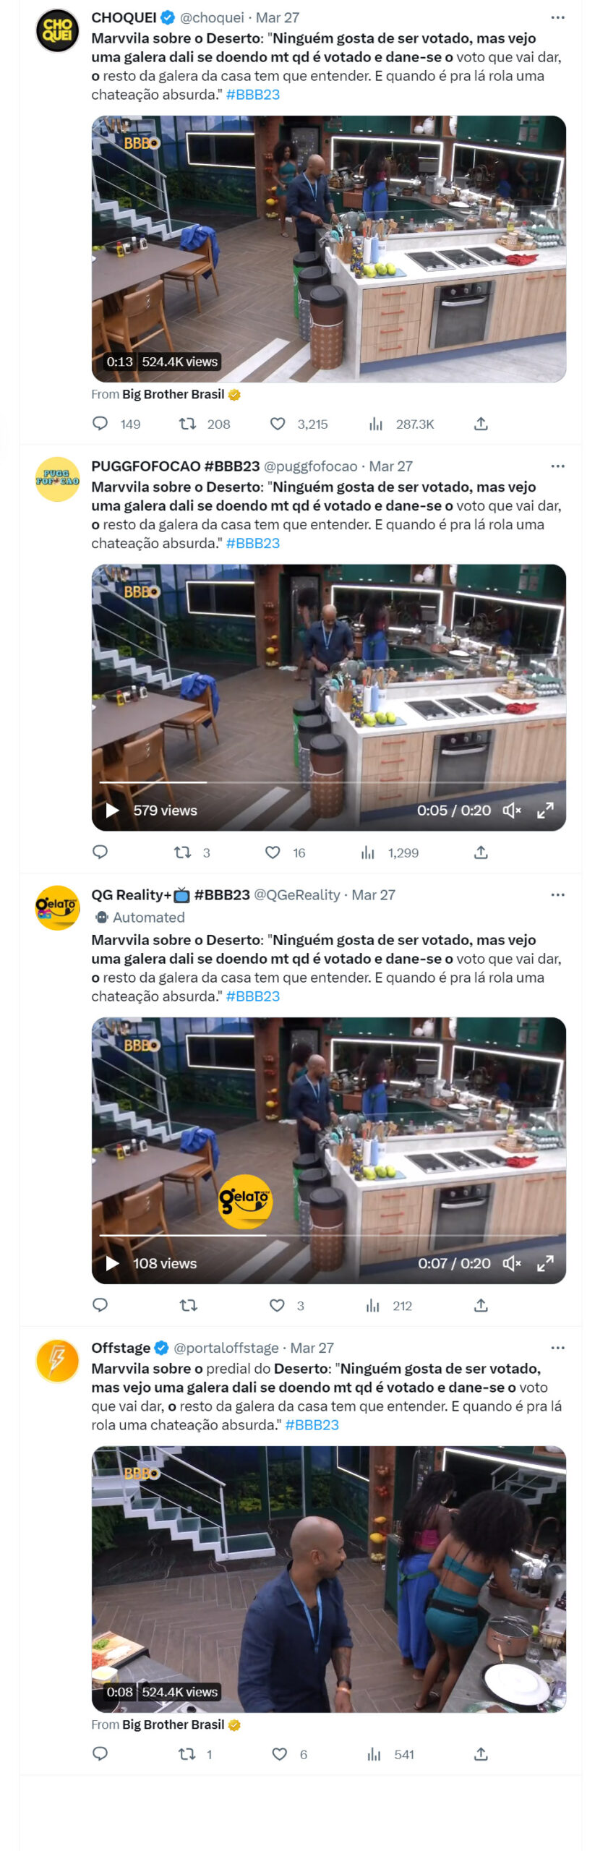Retweet the QG Reality+ post
Viewport: 608px width, 1851px height.
(x=188, y=1305)
